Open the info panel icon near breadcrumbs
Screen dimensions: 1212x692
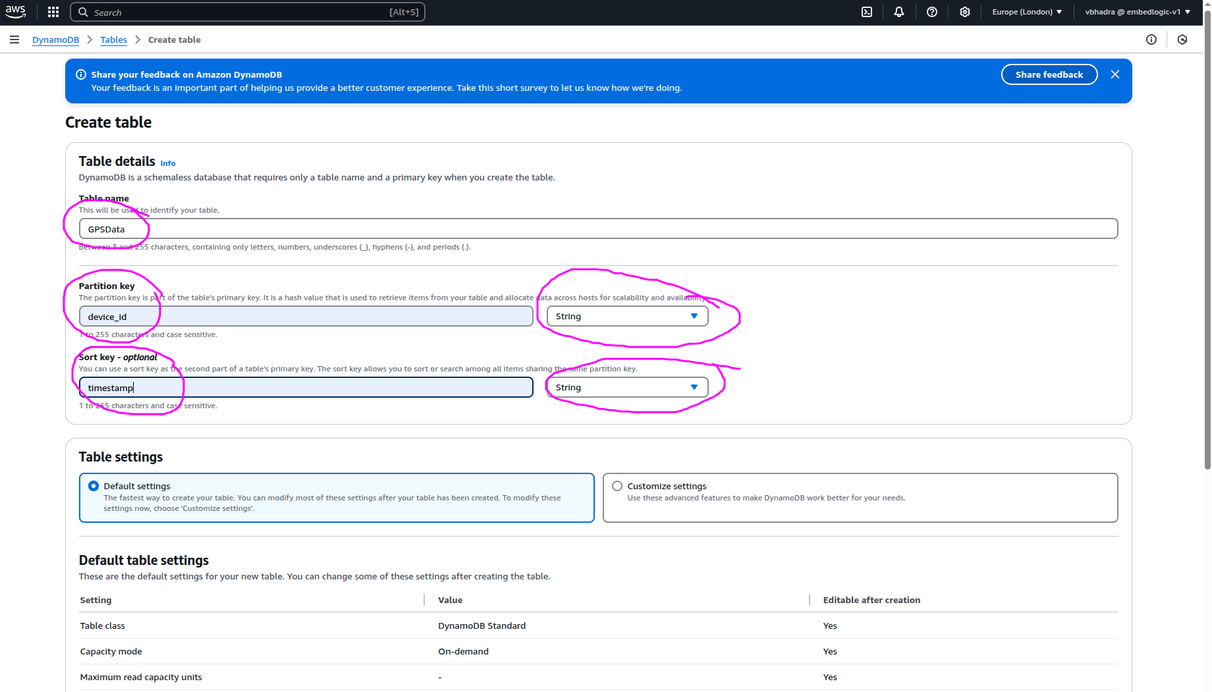tap(1151, 40)
